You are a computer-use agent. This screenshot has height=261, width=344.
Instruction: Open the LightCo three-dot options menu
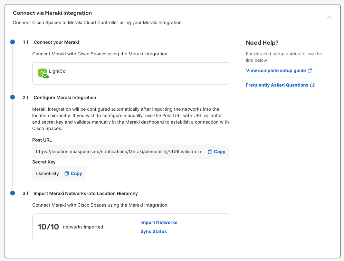click(219, 73)
